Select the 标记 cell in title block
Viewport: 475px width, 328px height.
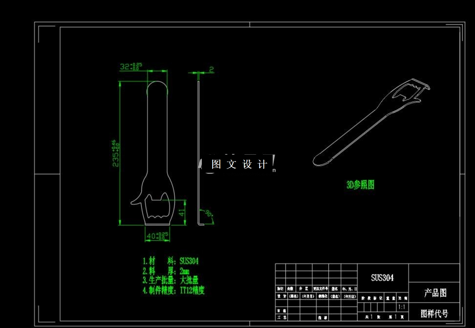(x=280, y=288)
